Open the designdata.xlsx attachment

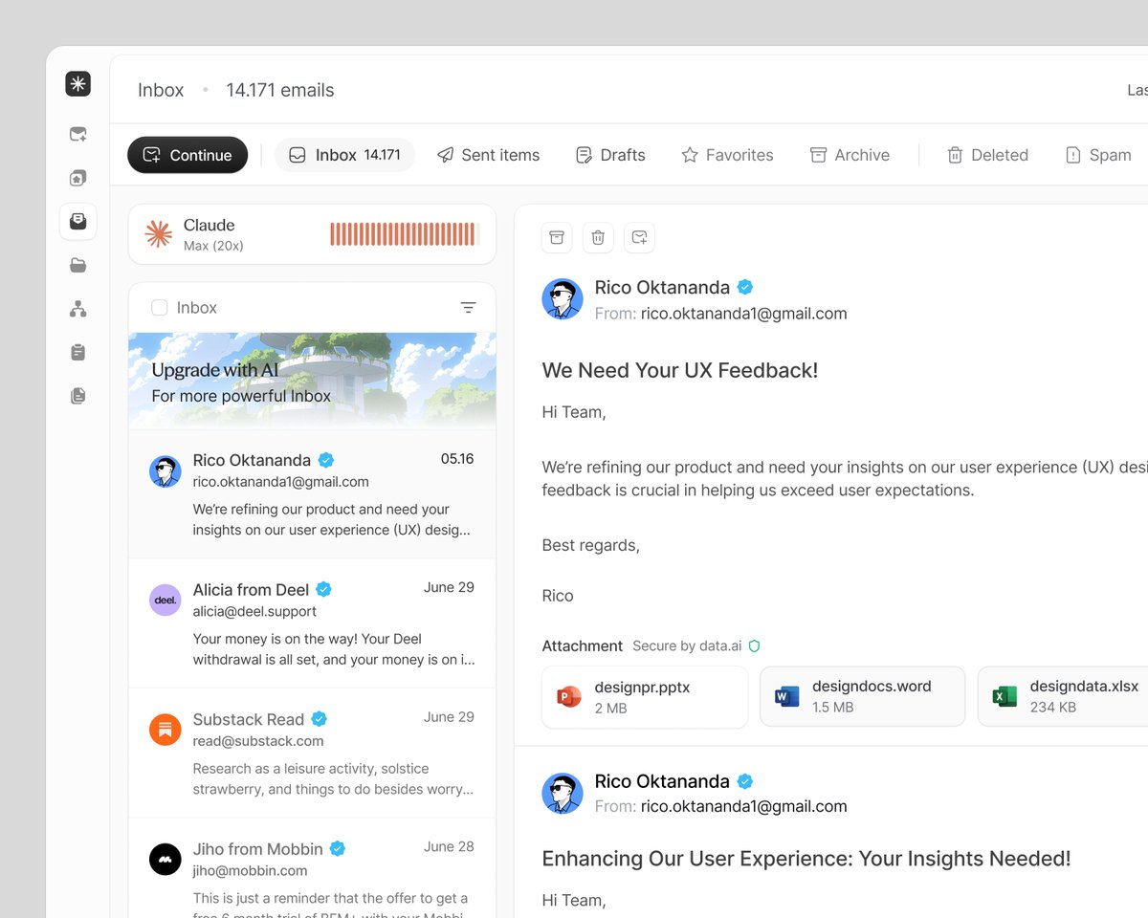click(x=1064, y=697)
